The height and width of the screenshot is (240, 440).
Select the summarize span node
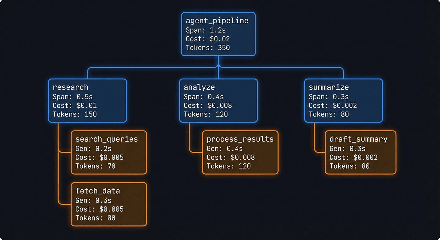click(344, 101)
